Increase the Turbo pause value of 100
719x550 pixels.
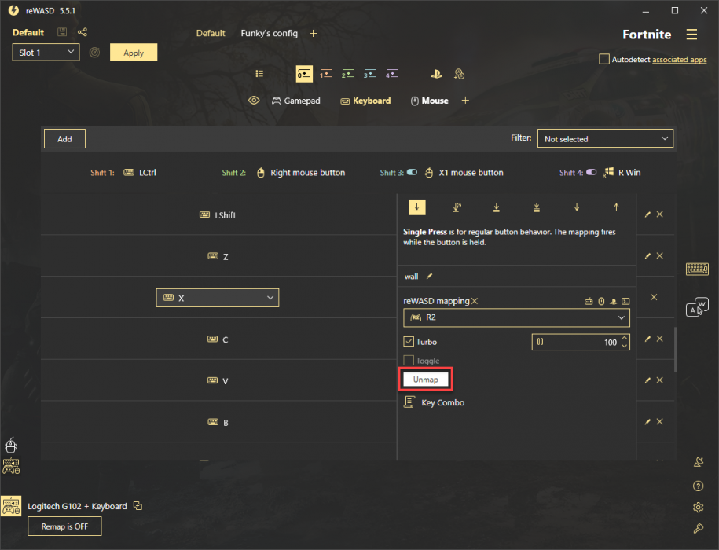pos(625,338)
